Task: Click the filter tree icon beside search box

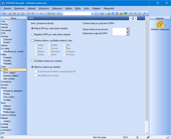Action: pyautogui.click(x=96, y=14)
